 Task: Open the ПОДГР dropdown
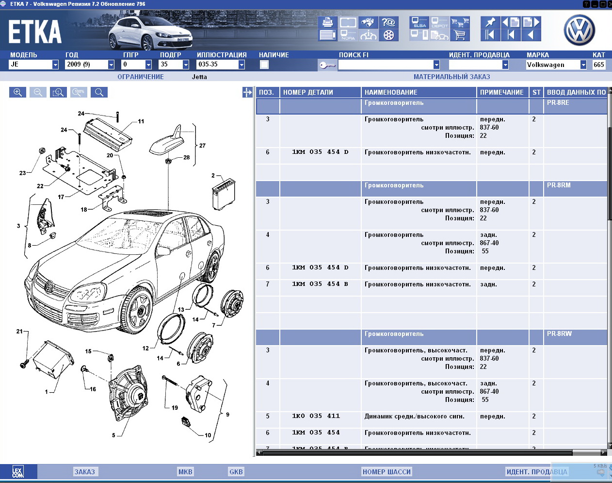point(186,65)
